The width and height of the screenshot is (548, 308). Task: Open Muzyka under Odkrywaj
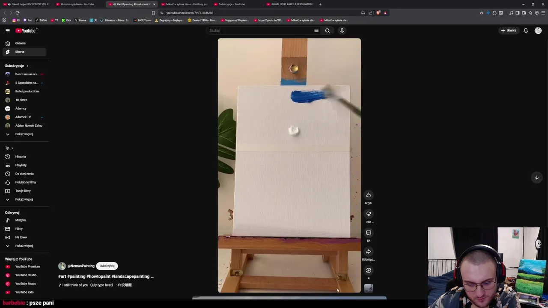[x=24, y=220]
